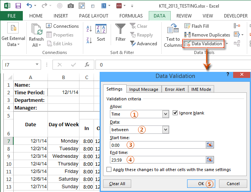Switch to the Input Message tab
Image resolution: width=251 pixels, height=192 pixels.
coord(143,89)
